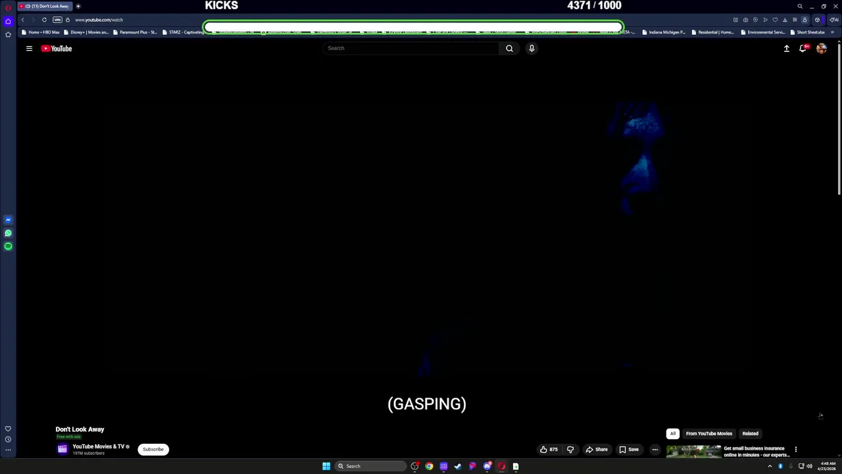This screenshot has width=842, height=474.
Task: Open the Opera AI button
Action: point(834,20)
